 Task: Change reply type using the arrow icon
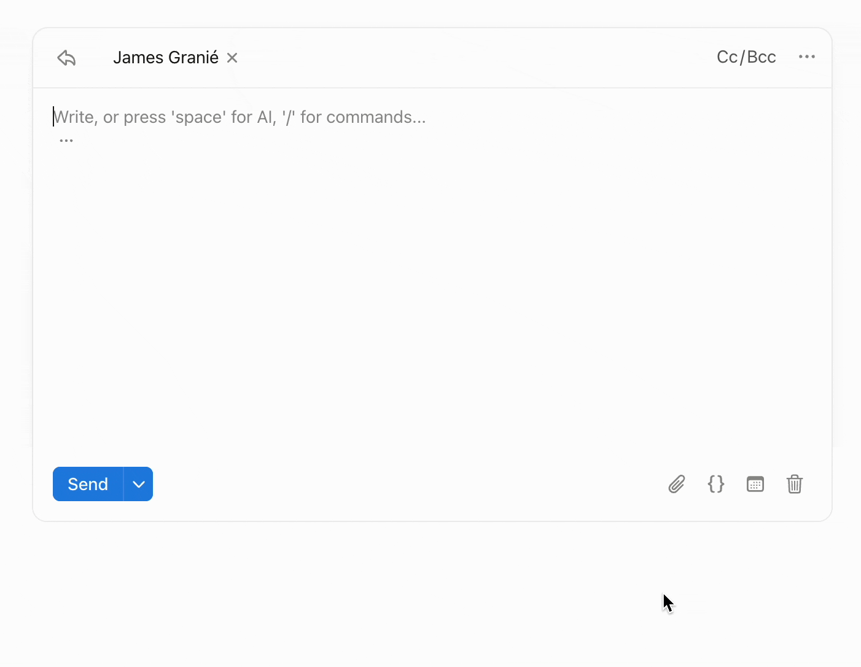(x=66, y=58)
